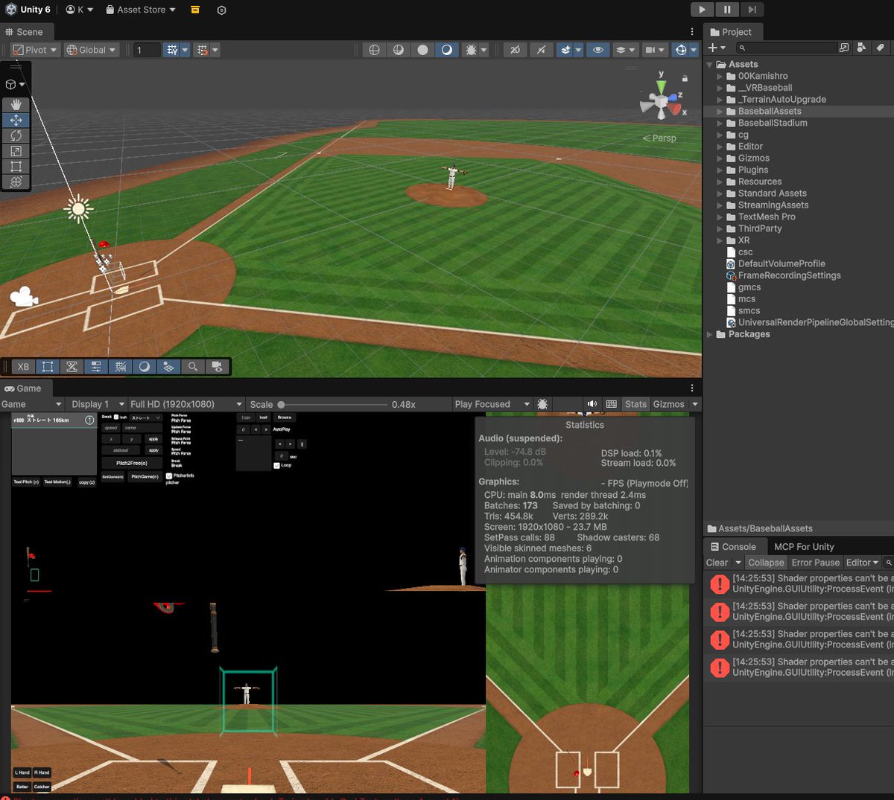Open the MCP For Unity tab
This screenshot has height=800, width=894.
coord(804,546)
